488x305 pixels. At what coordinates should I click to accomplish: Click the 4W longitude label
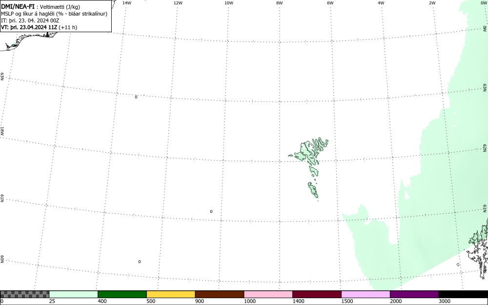381,3
